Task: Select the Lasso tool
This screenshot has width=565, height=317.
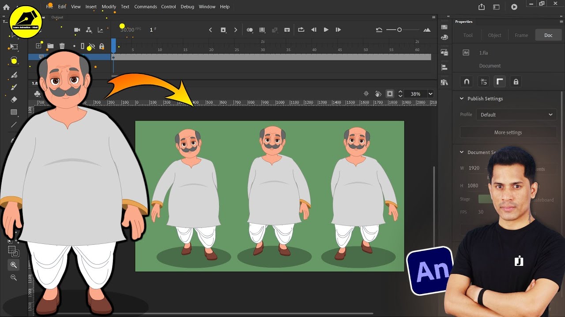Action: [14, 60]
